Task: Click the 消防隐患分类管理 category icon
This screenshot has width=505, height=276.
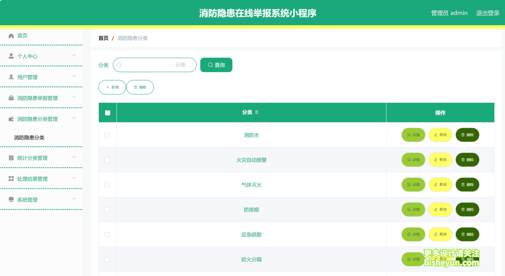Action: [x=10, y=119]
